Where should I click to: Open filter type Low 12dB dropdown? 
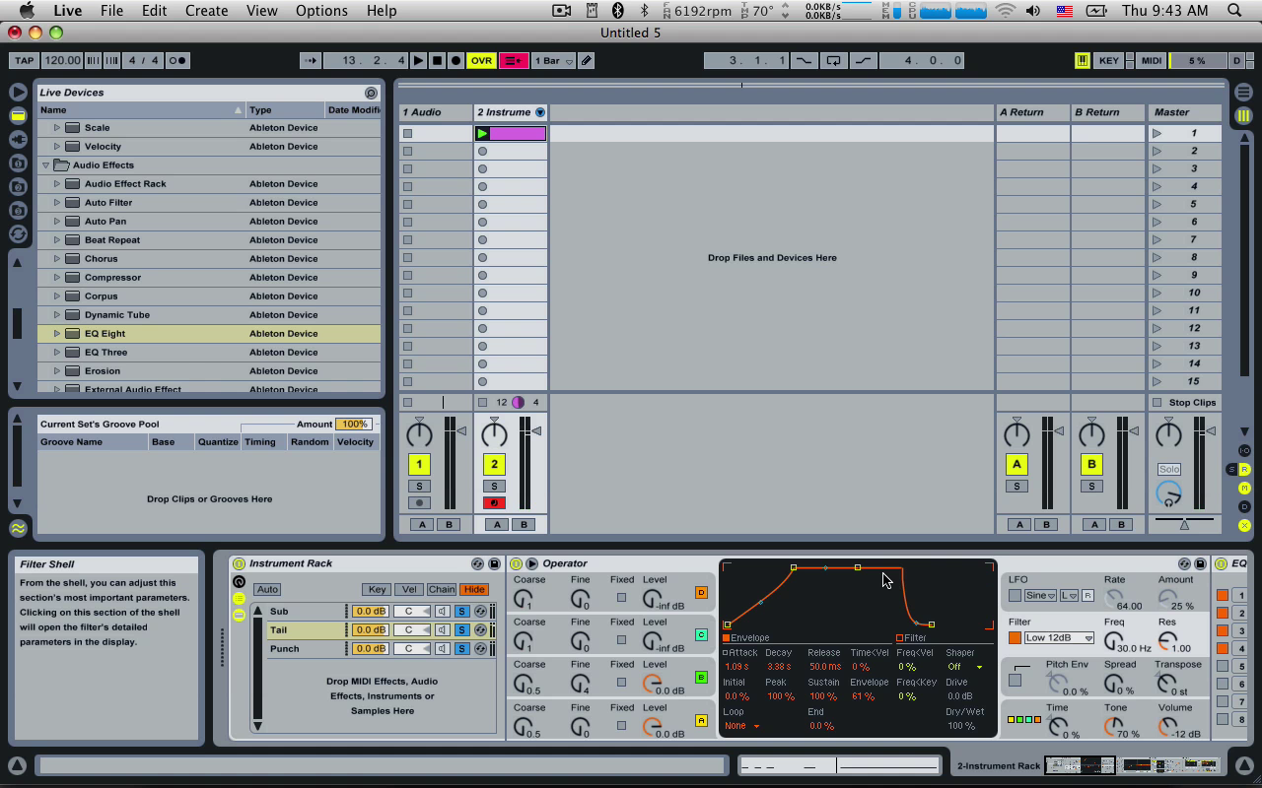point(1059,637)
